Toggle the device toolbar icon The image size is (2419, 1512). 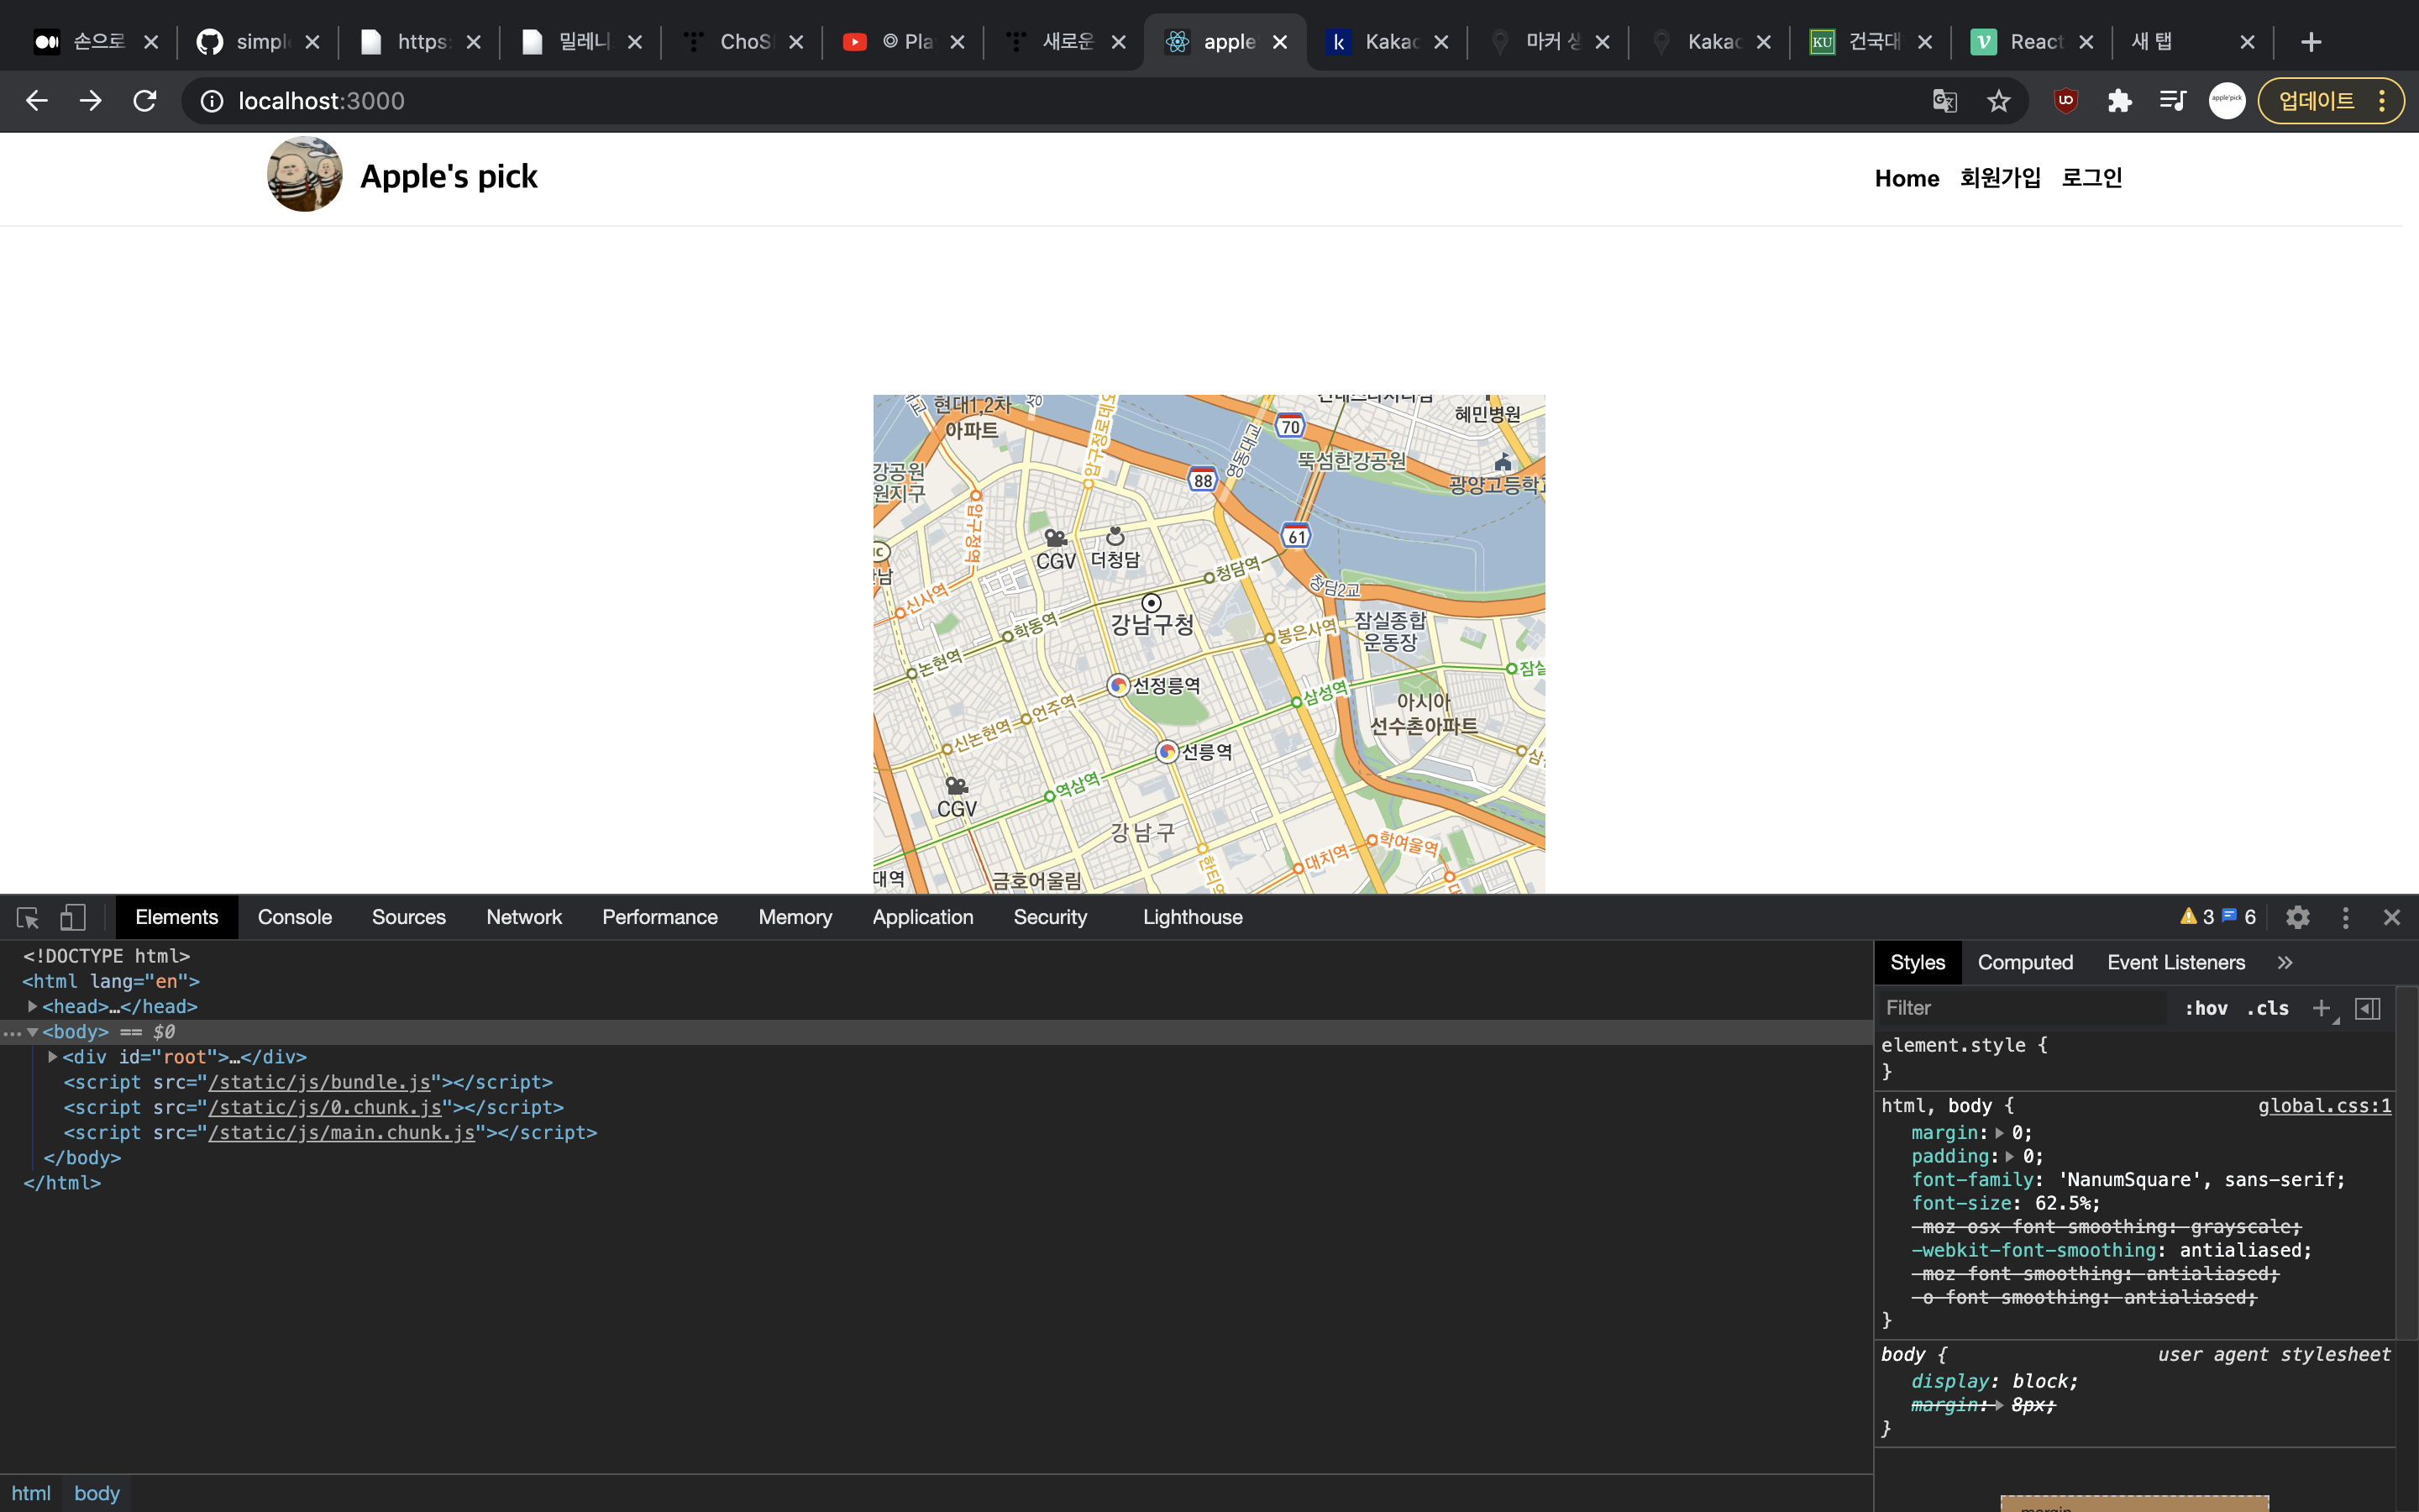pos(73,917)
